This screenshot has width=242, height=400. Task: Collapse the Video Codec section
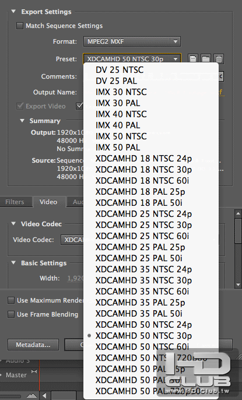pyautogui.click(x=13, y=224)
